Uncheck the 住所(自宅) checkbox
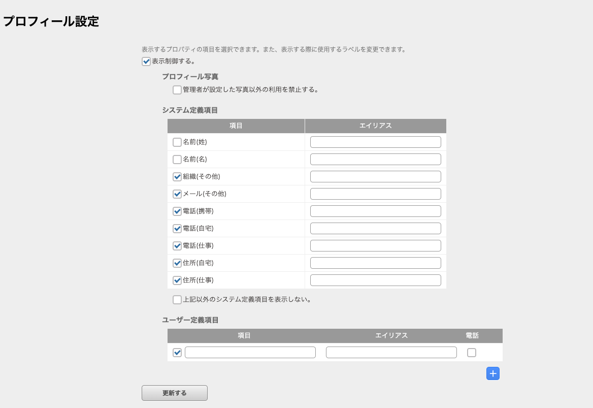593x408 pixels. coord(177,263)
